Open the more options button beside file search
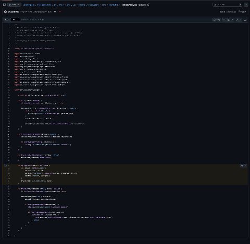This screenshot has width=250, height=244. [x=246, y=5]
